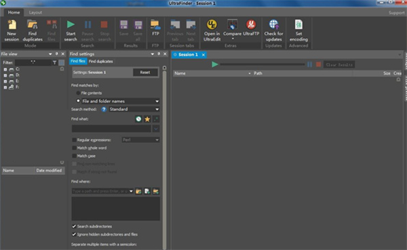Go to Previous tab
Image resolution: width=407 pixels, height=250 pixels.
pos(175,30)
